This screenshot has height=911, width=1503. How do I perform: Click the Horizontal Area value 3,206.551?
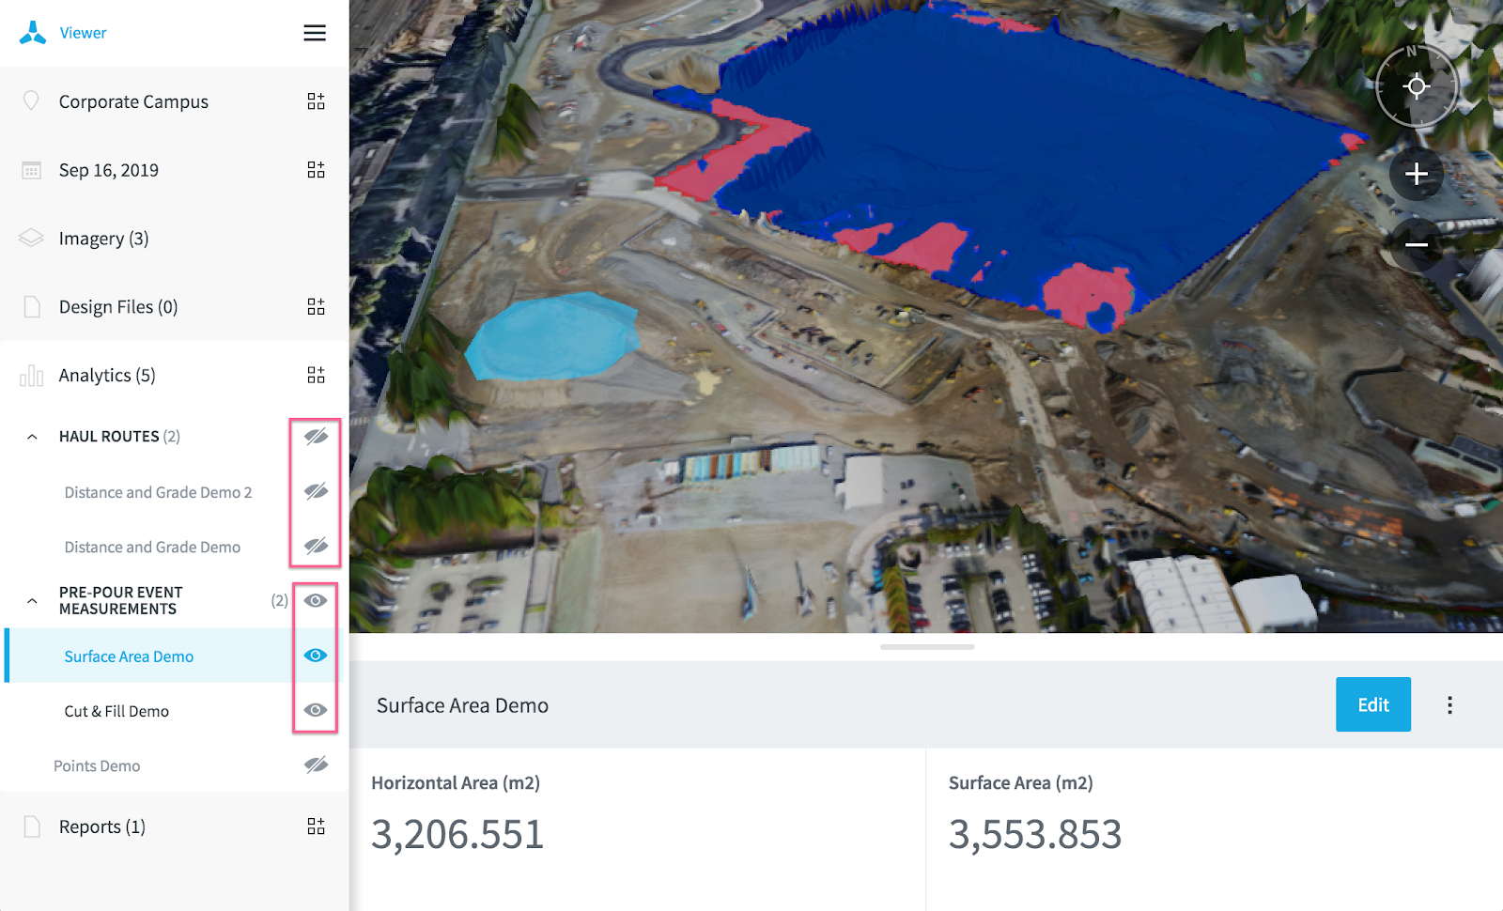(x=457, y=834)
